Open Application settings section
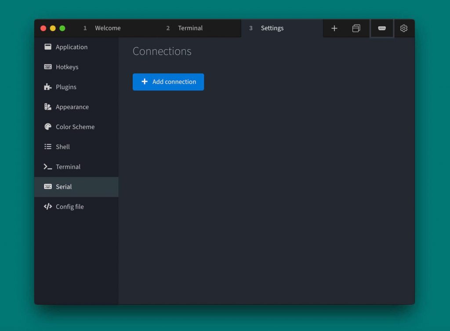The image size is (450, 331). point(71,47)
